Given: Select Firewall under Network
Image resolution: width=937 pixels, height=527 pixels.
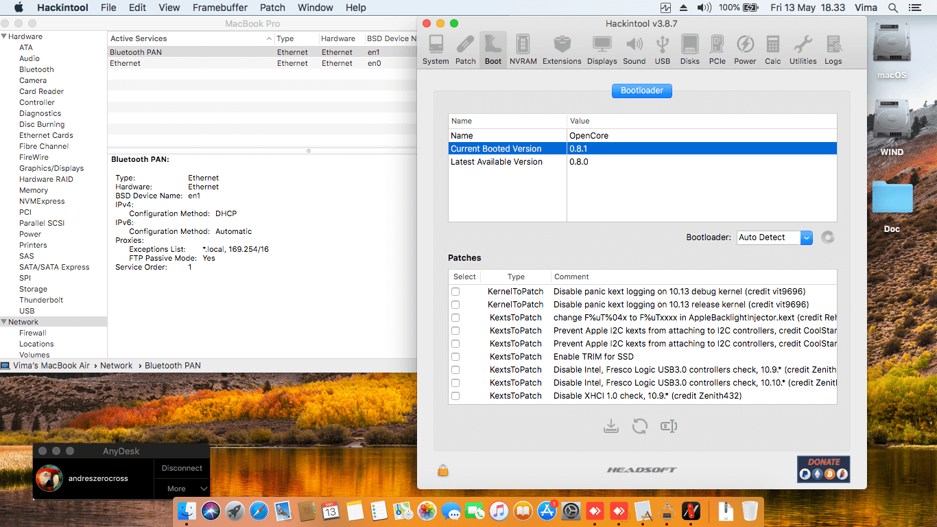Looking at the screenshot, I should [33, 333].
